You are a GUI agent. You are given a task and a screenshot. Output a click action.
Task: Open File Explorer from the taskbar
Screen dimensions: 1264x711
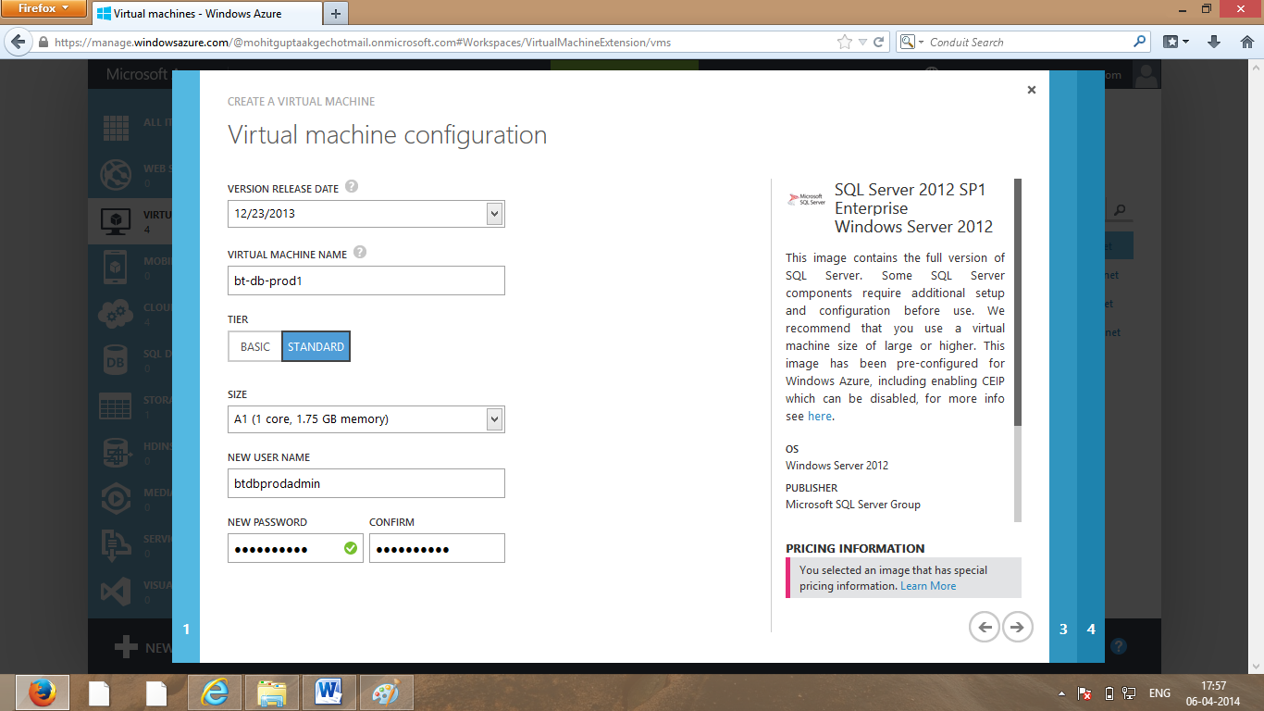pyautogui.click(x=271, y=693)
